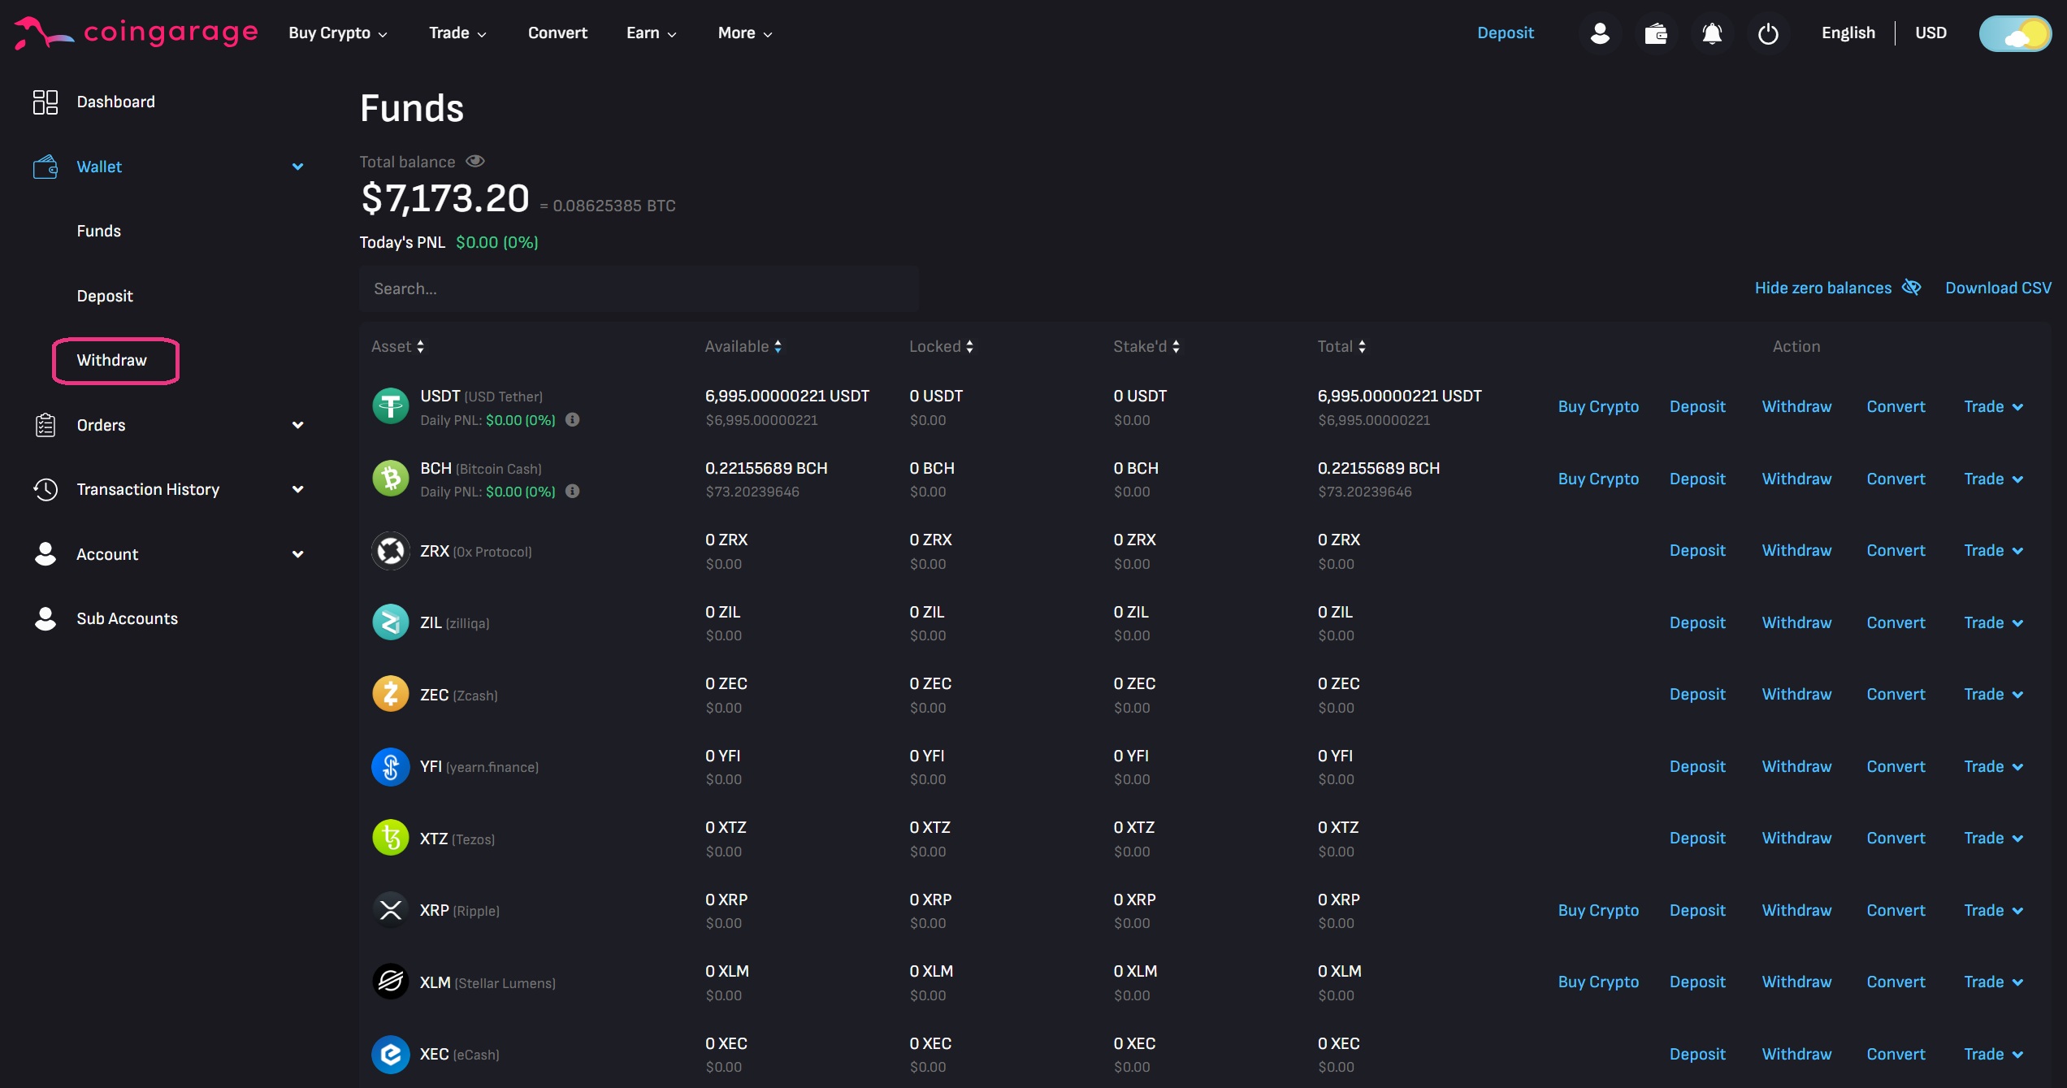
Task: Click the XTZ Tezos coin icon
Action: tap(390, 838)
